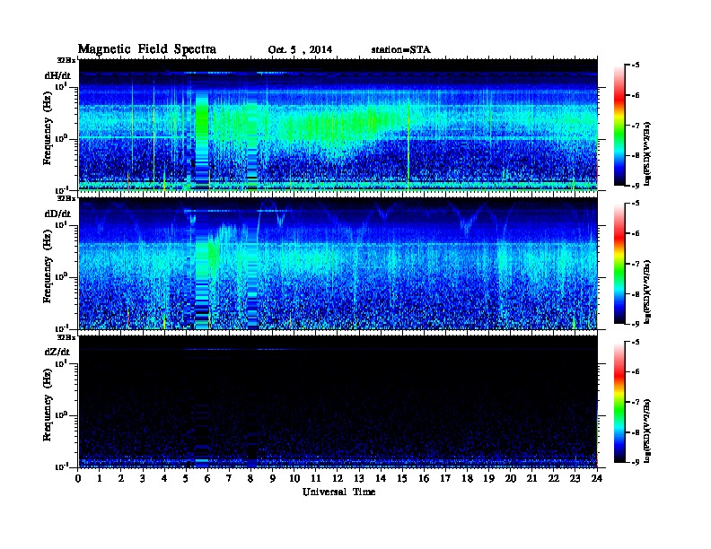711x549 pixels.
Task: Click the -7 value on the dH/dt colorbar
Action: pyautogui.click(x=636, y=126)
